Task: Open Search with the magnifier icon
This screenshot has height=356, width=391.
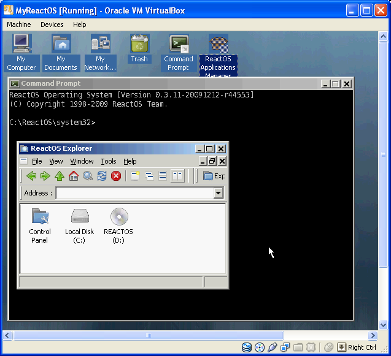Action: [x=88, y=176]
